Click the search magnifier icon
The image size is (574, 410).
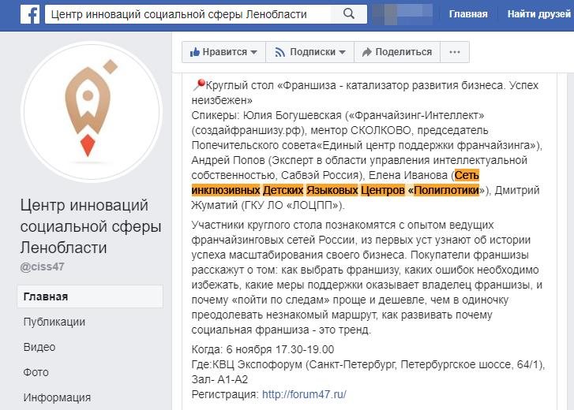tap(349, 14)
